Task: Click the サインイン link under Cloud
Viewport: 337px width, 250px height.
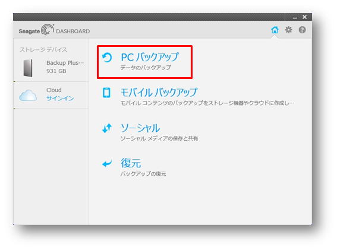Action: [x=60, y=98]
